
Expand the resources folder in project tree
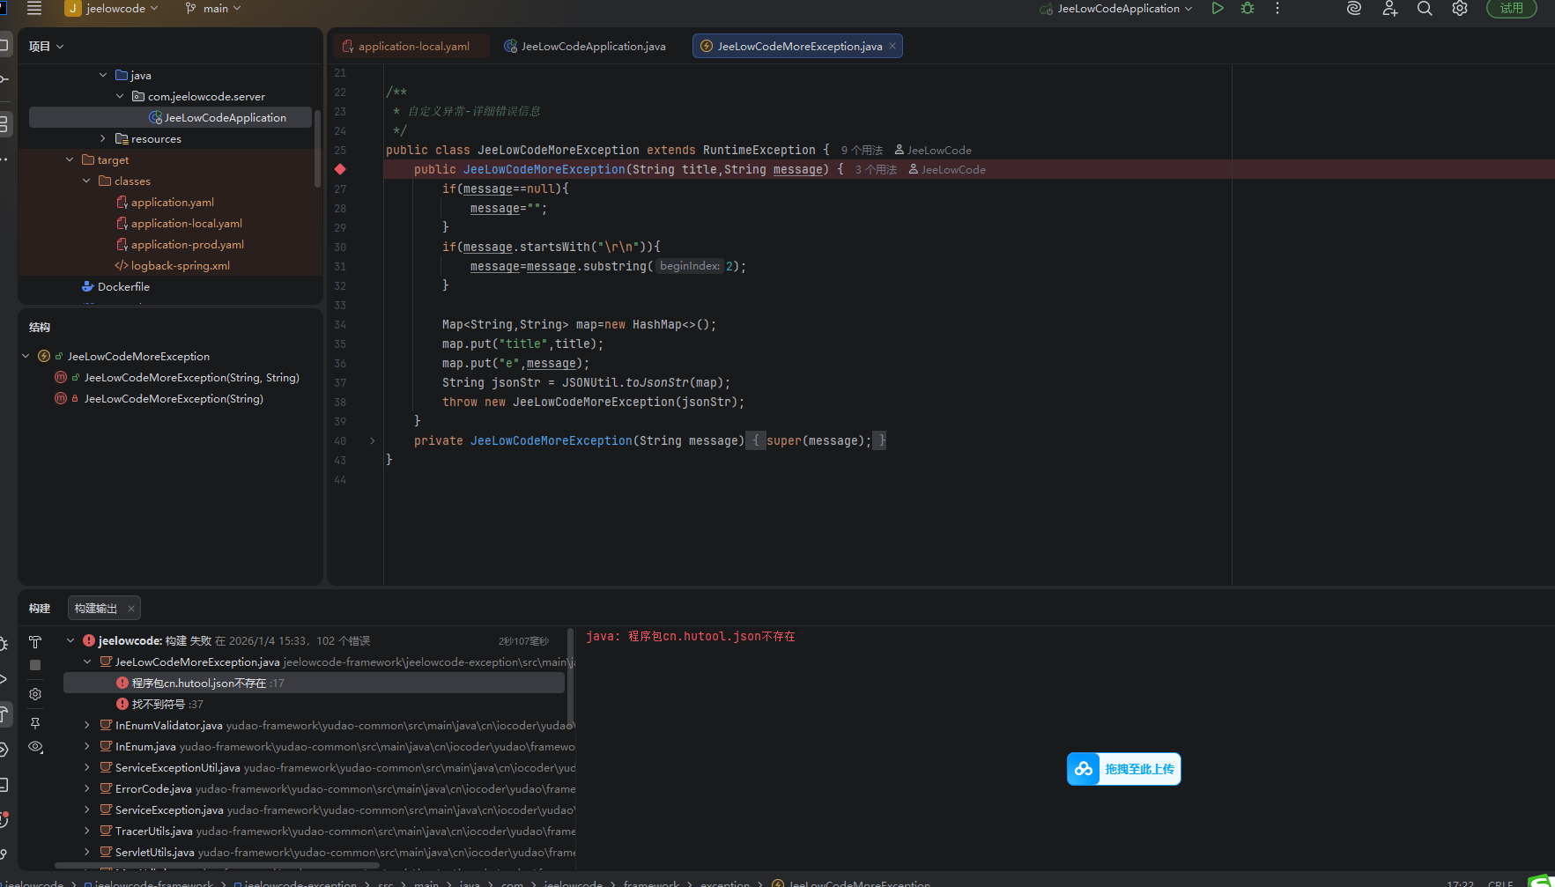[x=103, y=139]
